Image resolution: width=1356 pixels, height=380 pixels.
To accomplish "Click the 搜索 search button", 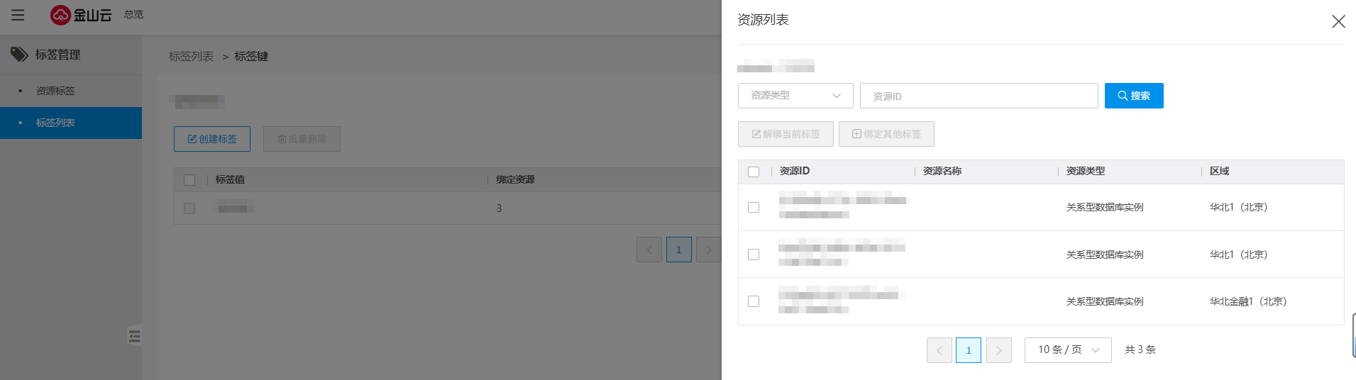I will point(1134,96).
